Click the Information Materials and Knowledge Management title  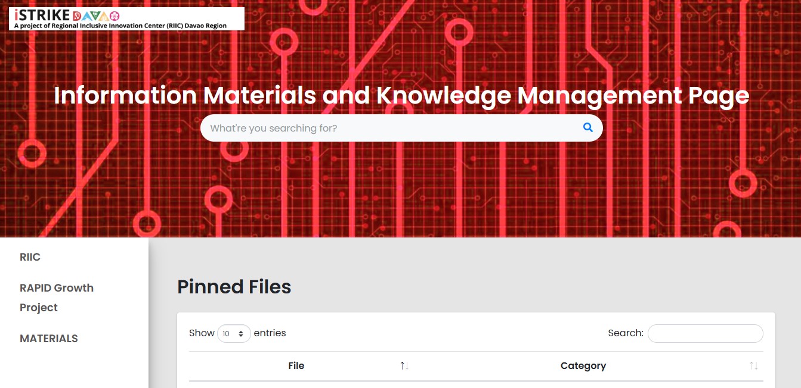[401, 95]
